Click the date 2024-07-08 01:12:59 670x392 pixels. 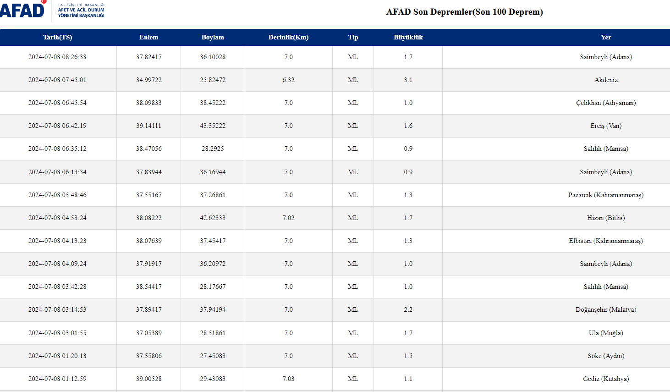pos(58,379)
